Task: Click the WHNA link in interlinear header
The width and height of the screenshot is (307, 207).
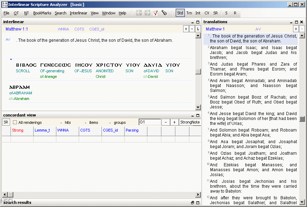Action: (x=63, y=29)
